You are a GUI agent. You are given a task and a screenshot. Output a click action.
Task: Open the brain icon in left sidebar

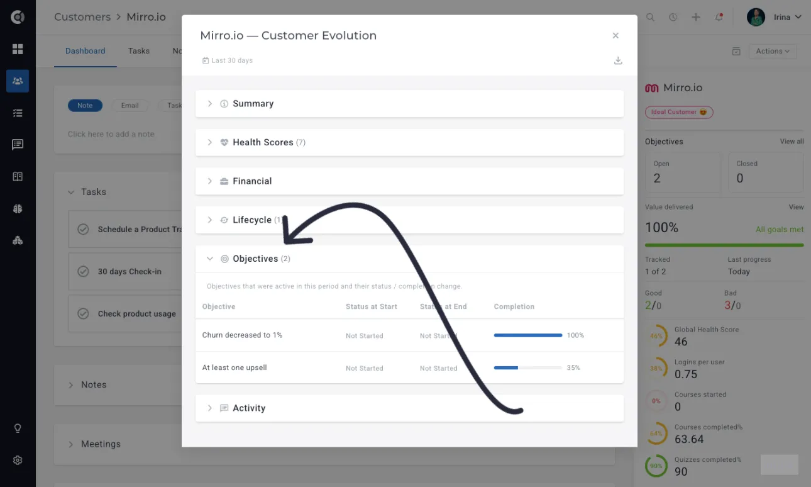18,209
